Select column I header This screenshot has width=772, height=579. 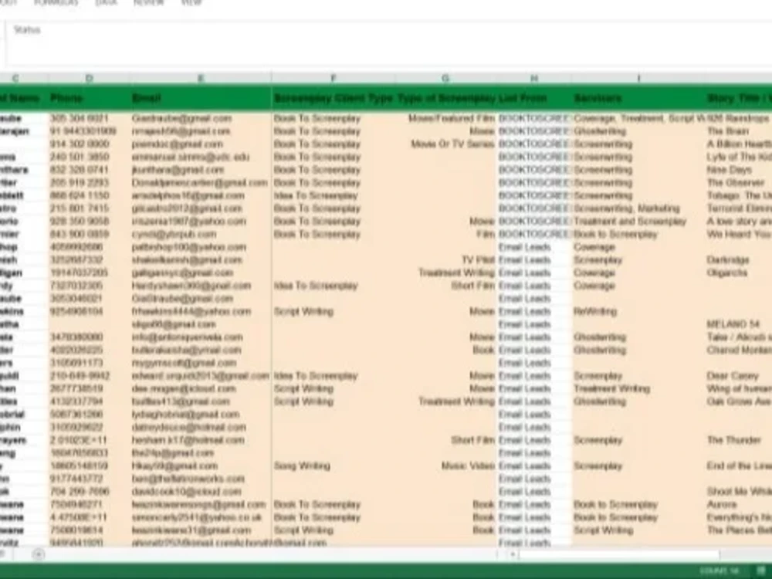pos(638,78)
